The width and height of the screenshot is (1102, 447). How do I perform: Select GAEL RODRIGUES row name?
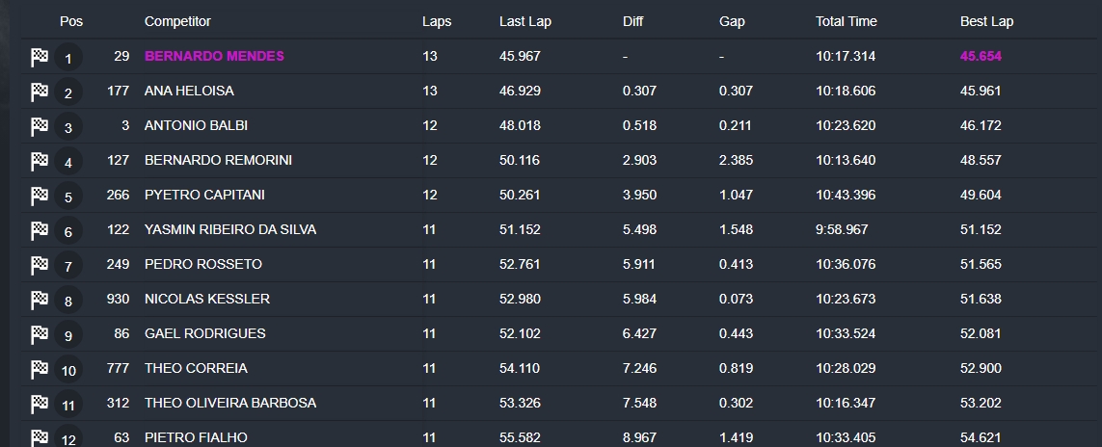(205, 333)
